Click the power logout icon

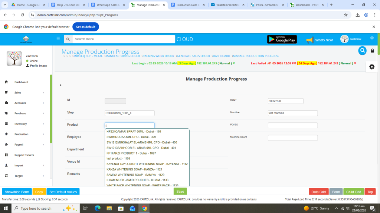(x=372, y=38)
